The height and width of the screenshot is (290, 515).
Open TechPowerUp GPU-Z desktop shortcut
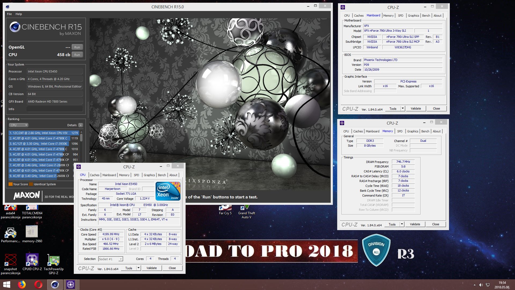[54, 264]
